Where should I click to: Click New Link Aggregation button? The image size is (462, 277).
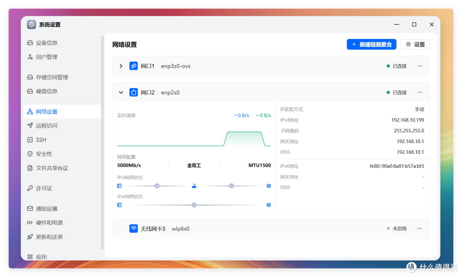(x=371, y=45)
